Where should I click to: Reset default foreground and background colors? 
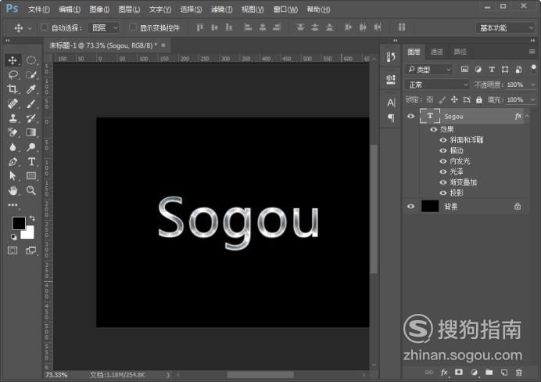(x=13, y=237)
